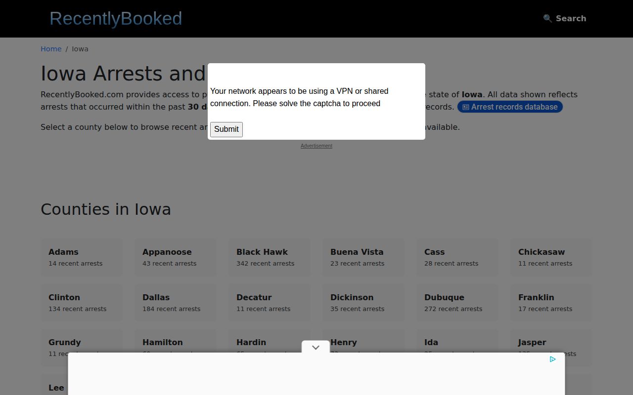Open the RecentlyBooked site logo
The height and width of the screenshot is (395, 633).
click(x=116, y=18)
